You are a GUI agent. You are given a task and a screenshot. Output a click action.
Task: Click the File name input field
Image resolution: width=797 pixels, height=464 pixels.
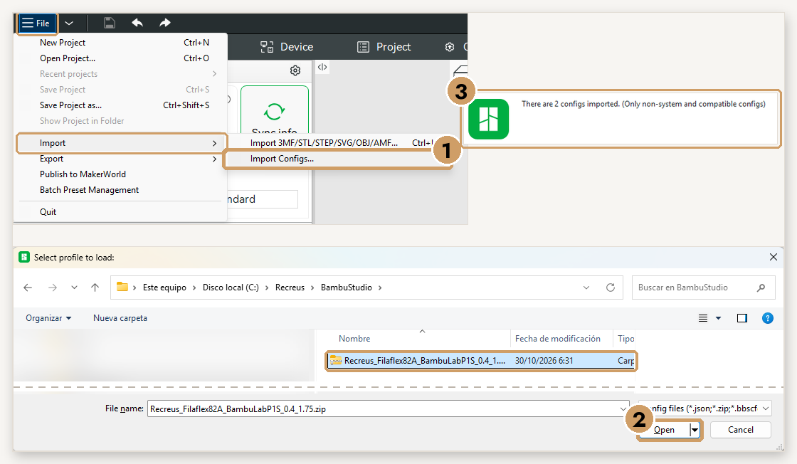click(x=389, y=408)
